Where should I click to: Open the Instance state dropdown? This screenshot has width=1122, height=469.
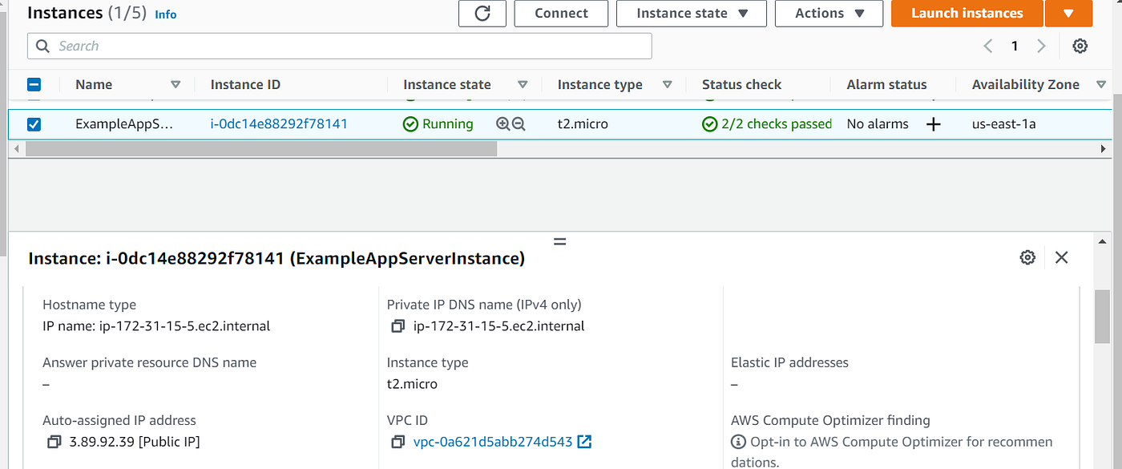pyautogui.click(x=691, y=13)
